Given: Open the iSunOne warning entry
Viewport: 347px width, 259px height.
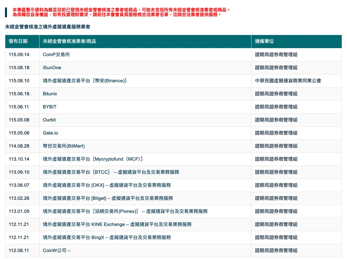Looking at the screenshot, I should pyautogui.click(x=52, y=68).
